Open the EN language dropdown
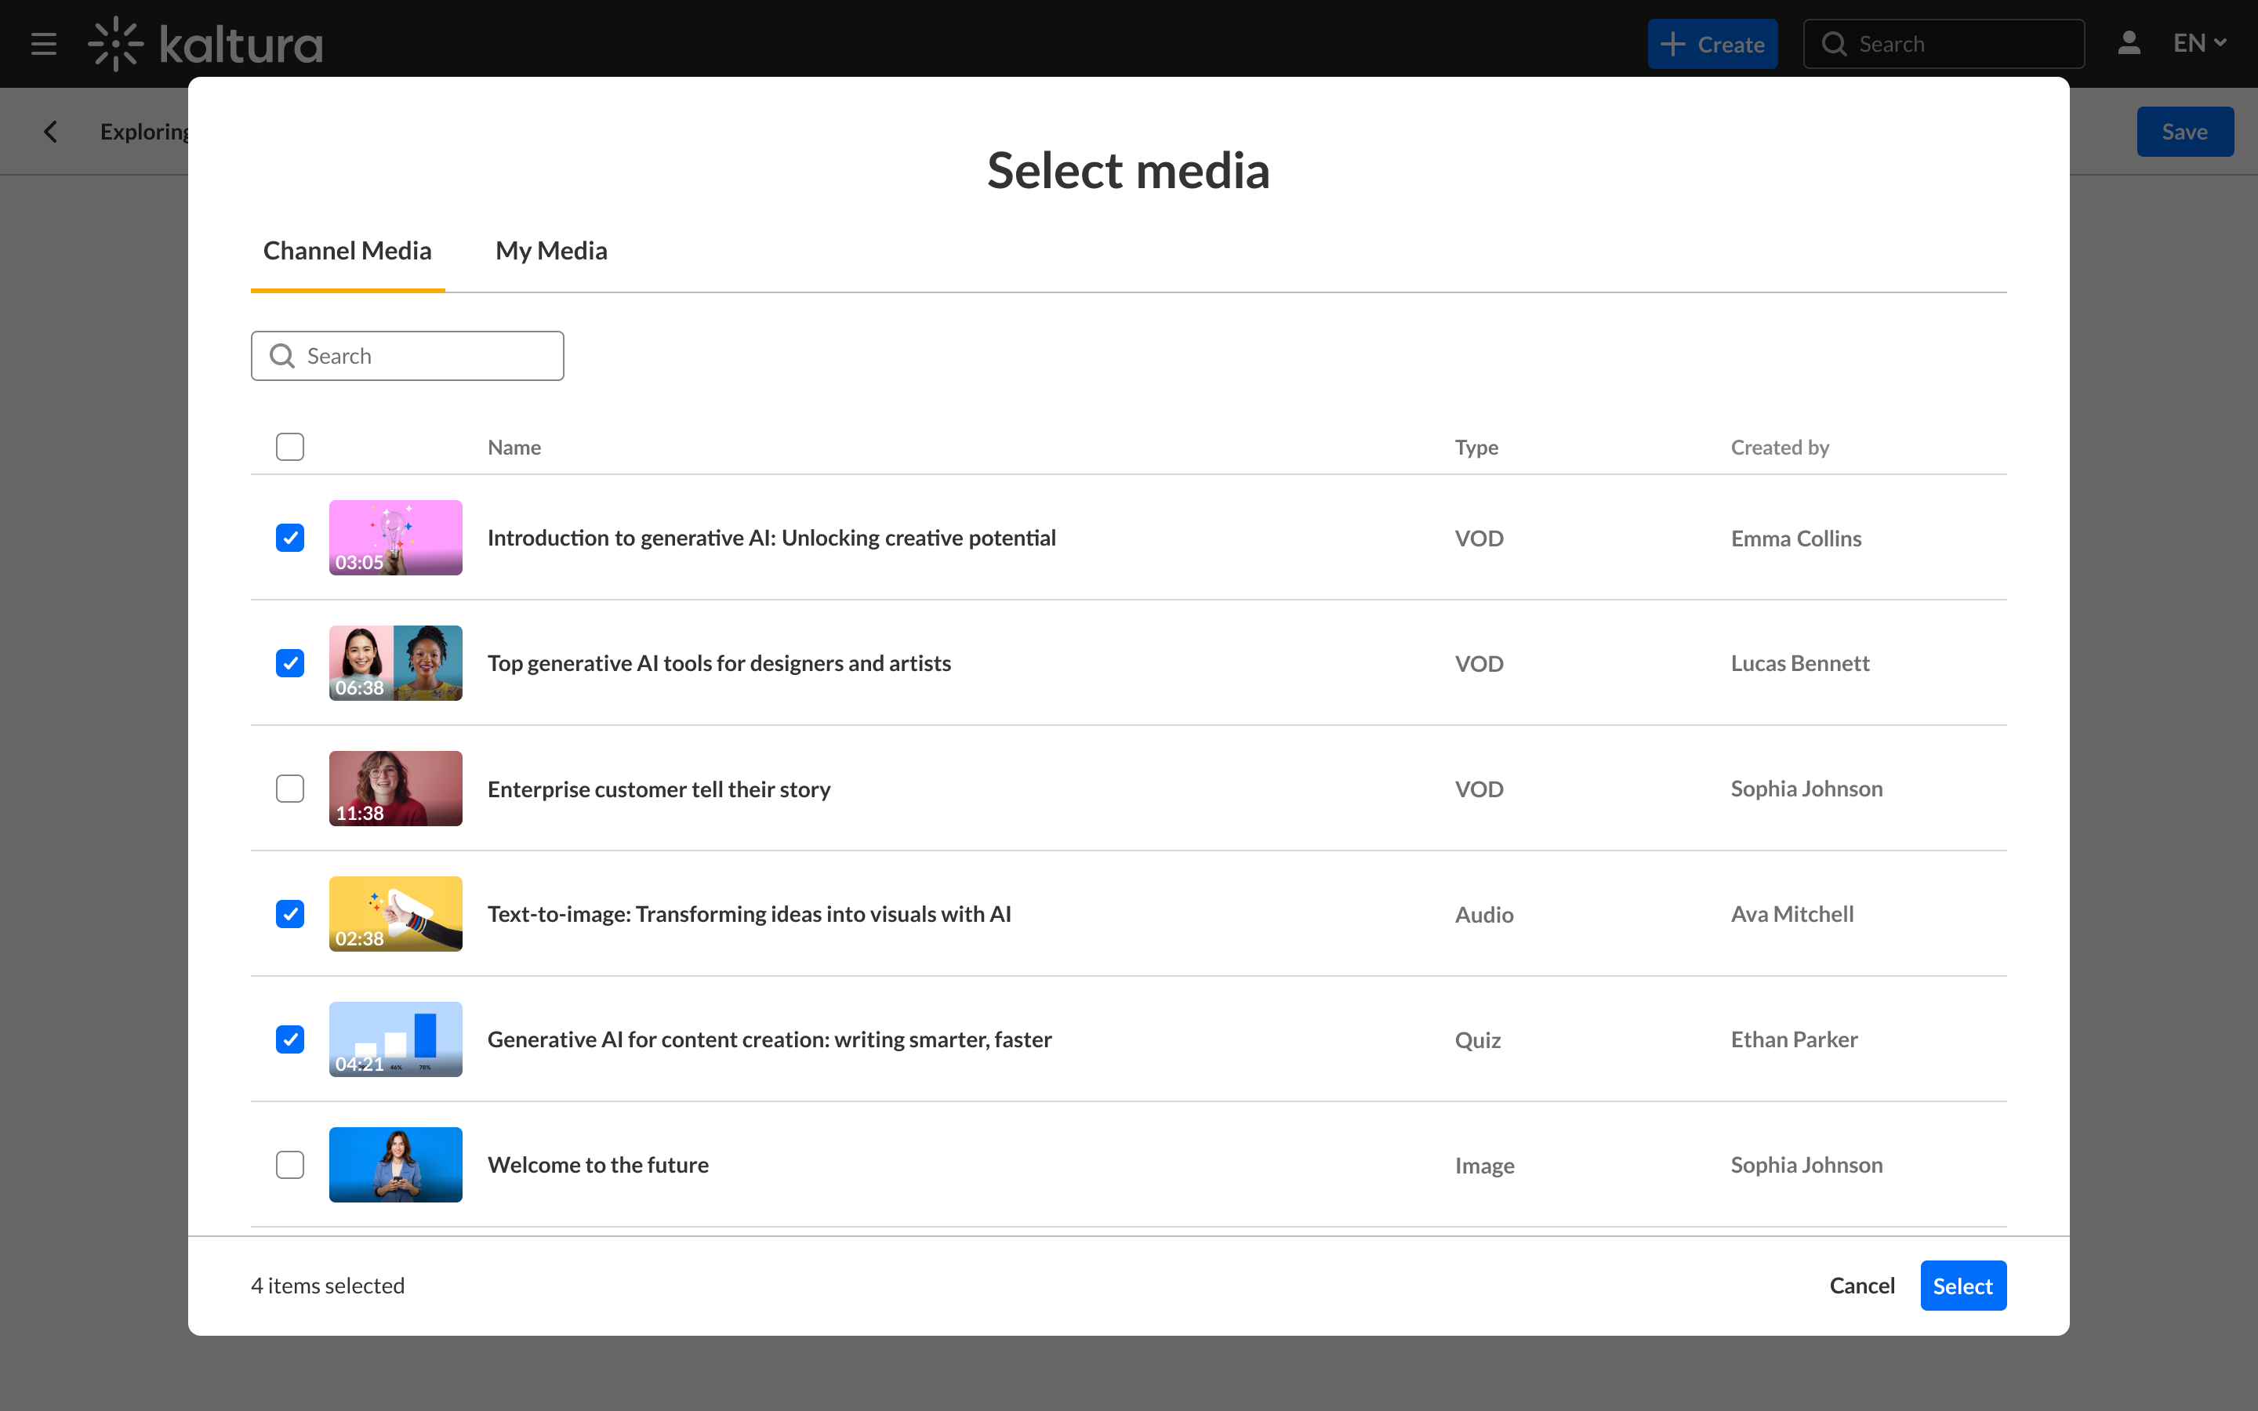Viewport: 2258px width, 1411px height. click(x=2199, y=44)
